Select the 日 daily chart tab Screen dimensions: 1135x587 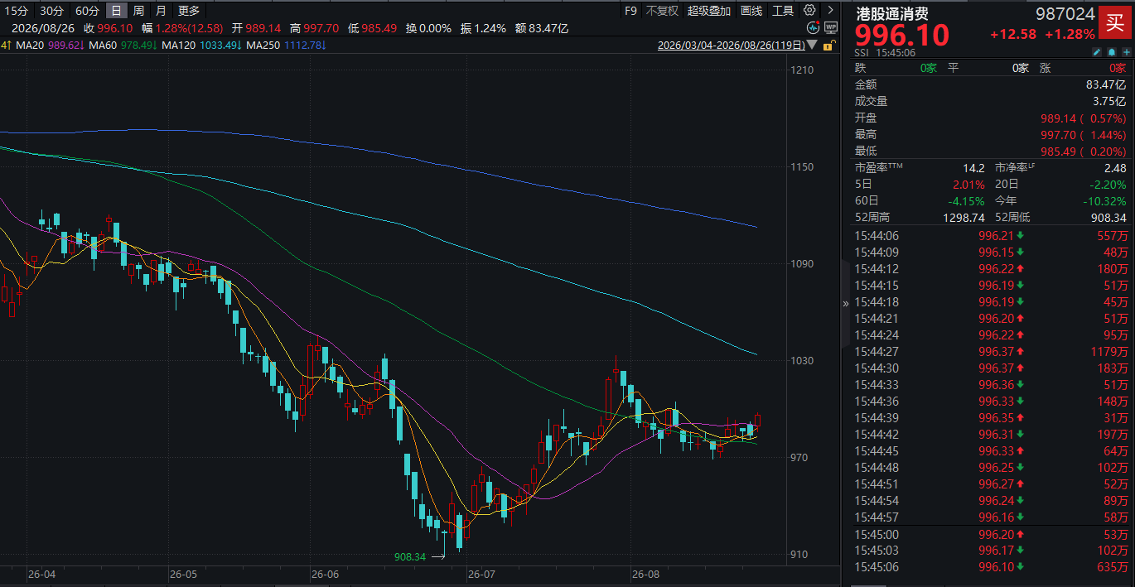116,11
